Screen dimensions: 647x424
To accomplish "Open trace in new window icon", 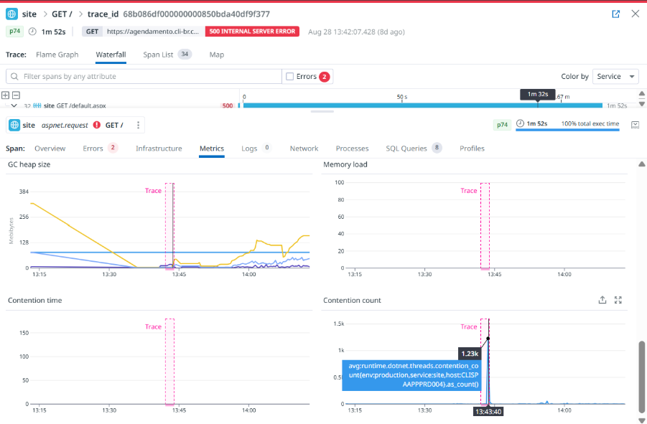I will tap(615, 14).
